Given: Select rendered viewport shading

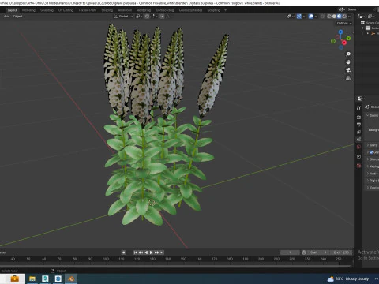Looking at the screenshot, I should click(x=344, y=17).
